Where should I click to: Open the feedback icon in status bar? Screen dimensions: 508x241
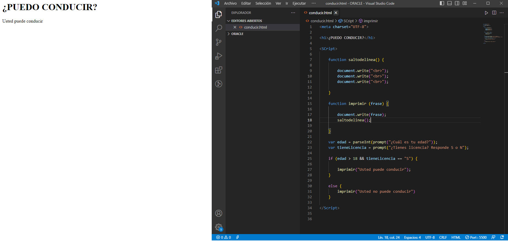493,238
